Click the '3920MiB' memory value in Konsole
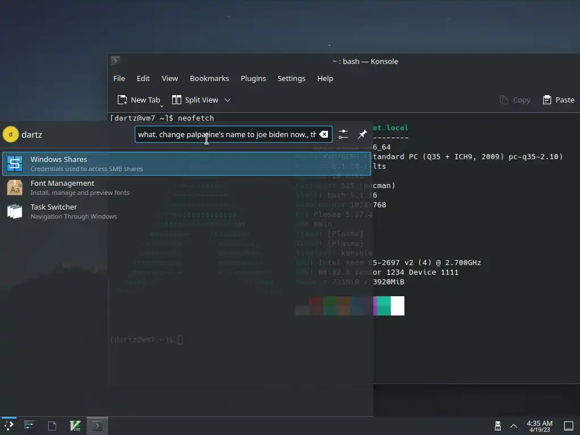Viewport: 580px width, 435px height. [x=389, y=282]
